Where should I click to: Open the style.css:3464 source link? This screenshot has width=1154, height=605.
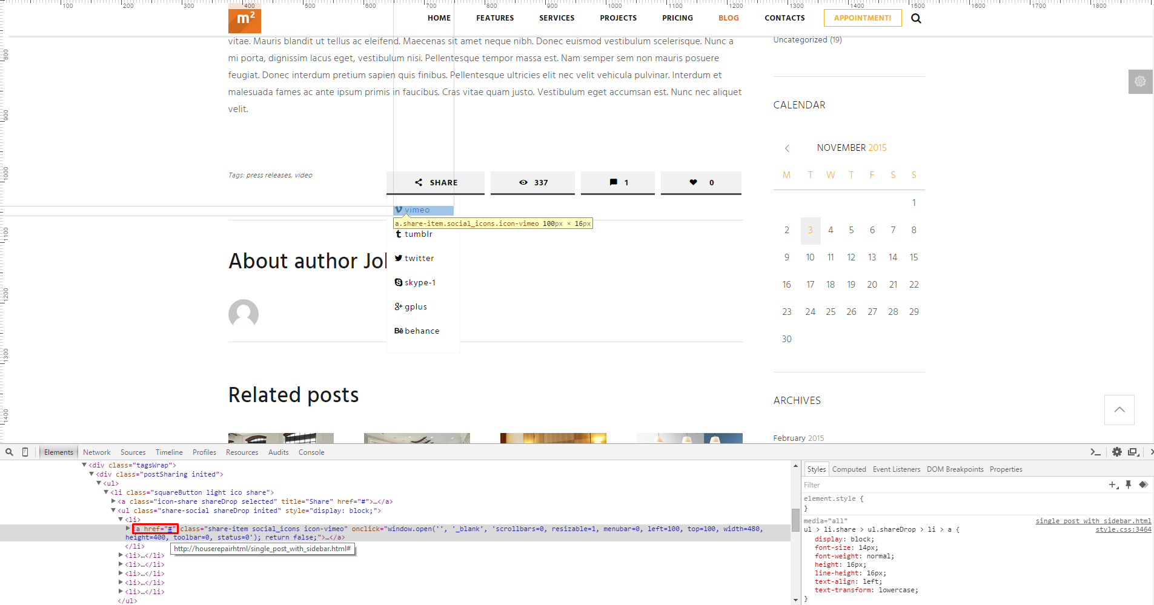[1123, 530]
